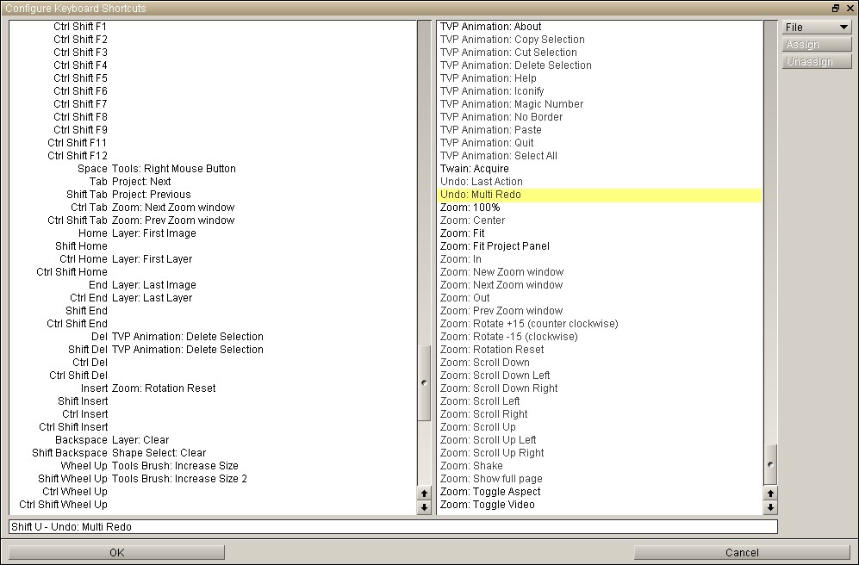Image resolution: width=859 pixels, height=565 pixels.
Task: Select TVP Animation: Iconify action
Action: point(600,91)
